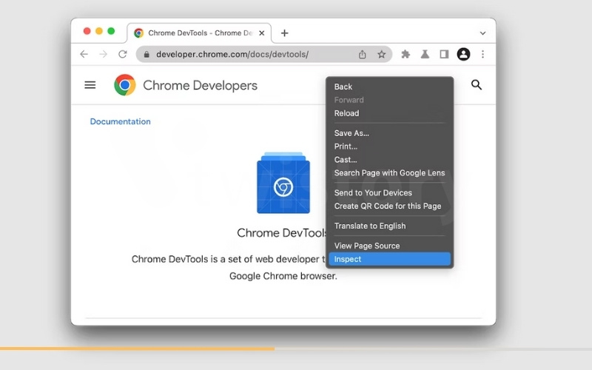The height and width of the screenshot is (370, 592).
Task: Click the page search magnifier icon
Action: pyautogui.click(x=477, y=85)
